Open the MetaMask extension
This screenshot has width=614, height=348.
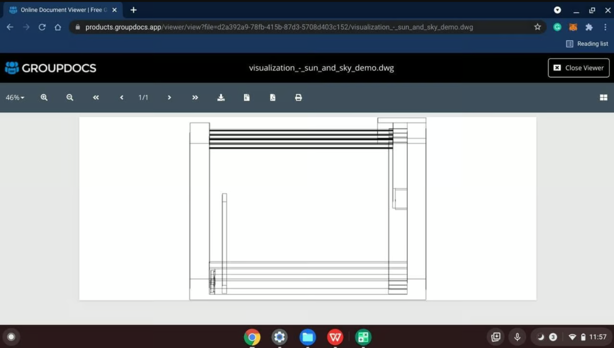(x=573, y=27)
